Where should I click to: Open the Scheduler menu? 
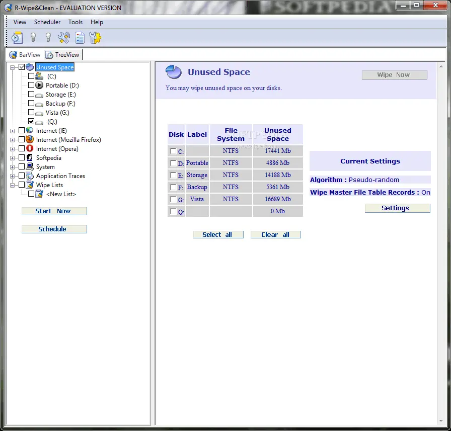pos(47,22)
